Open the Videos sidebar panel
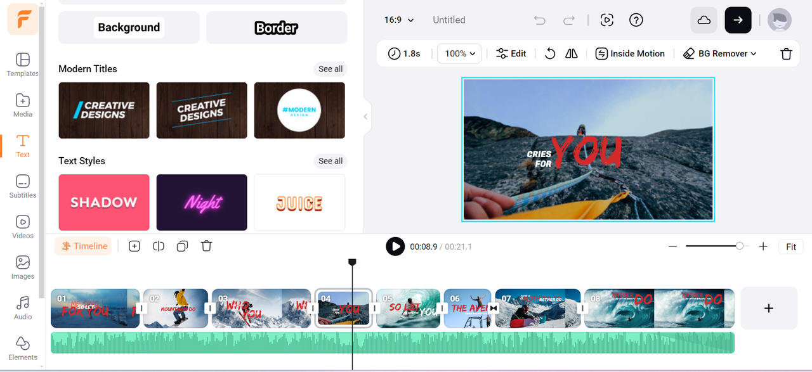Viewport: 812px width, 372px height. click(23, 228)
